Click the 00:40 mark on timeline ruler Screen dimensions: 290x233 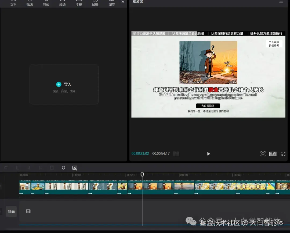click(x=237, y=175)
